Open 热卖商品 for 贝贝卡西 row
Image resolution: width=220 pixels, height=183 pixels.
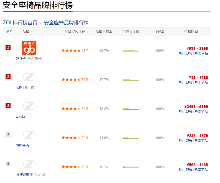(201, 141)
